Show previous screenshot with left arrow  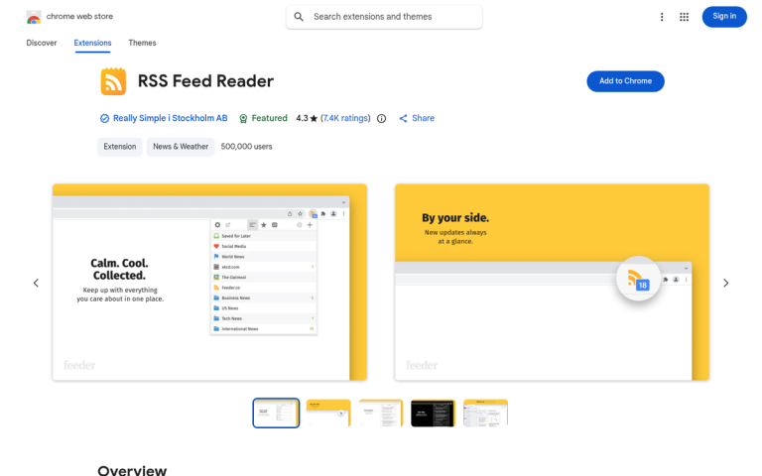point(36,283)
